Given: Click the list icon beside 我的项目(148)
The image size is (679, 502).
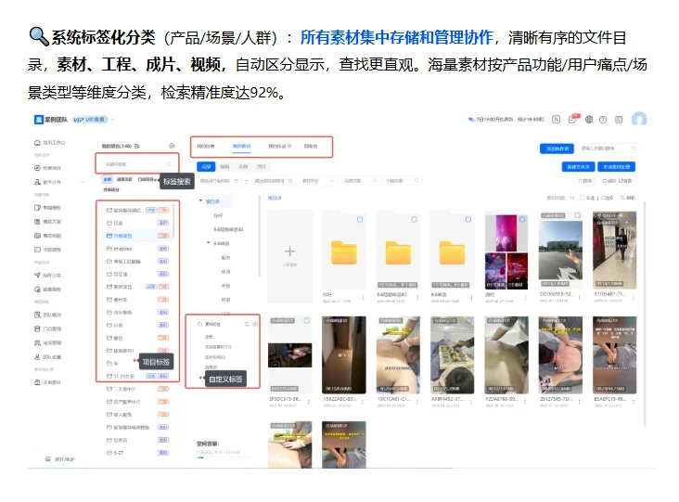Looking at the screenshot, I should click(137, 146).
